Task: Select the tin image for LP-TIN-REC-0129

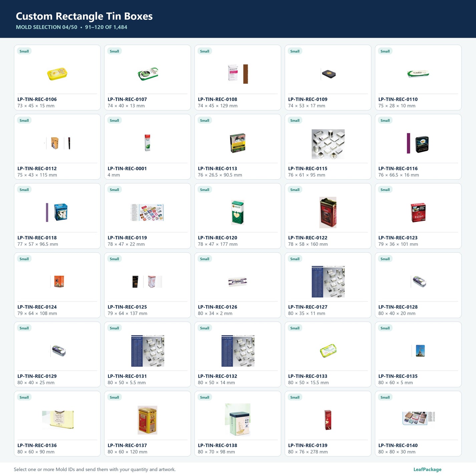Action: click(x=58, y=351)
